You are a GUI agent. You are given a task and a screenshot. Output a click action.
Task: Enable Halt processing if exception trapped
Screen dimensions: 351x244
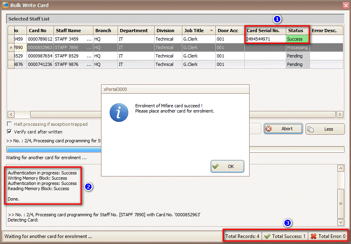click(10, 124)
